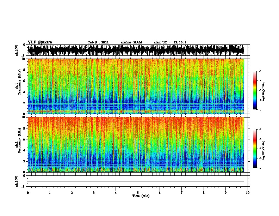Screen dimensions: 279x216
Task: Click the "2" kHz tick of ch.1 spectrogram
Action: click(x=25, y=103)
